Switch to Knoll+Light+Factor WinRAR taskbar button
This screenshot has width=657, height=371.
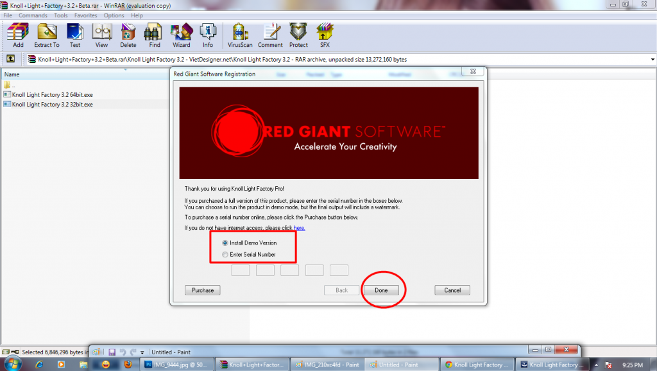point(252,365)
